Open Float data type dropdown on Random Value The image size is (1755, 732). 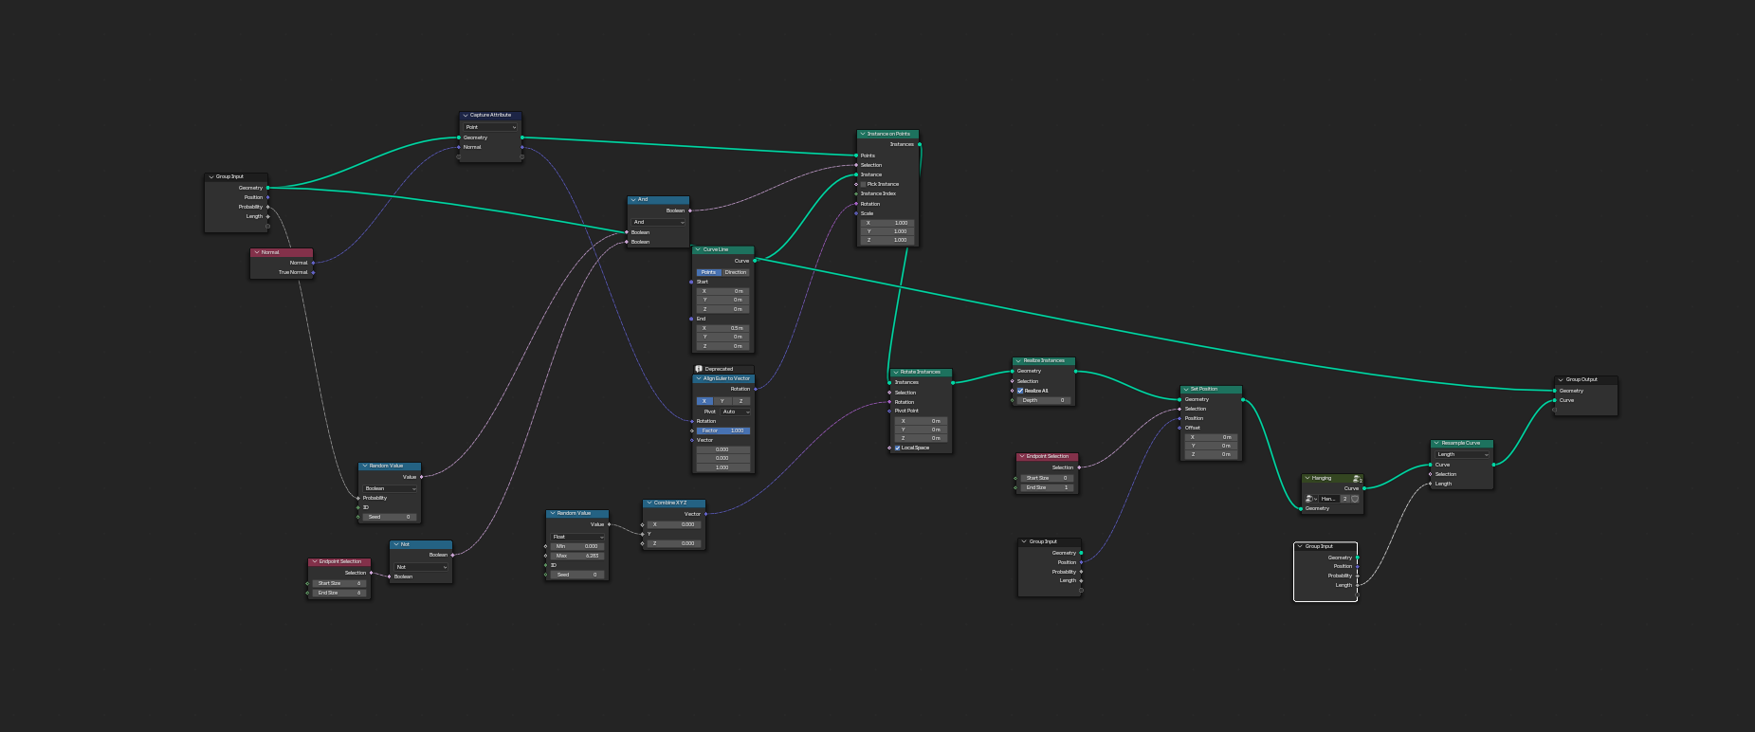577,537
